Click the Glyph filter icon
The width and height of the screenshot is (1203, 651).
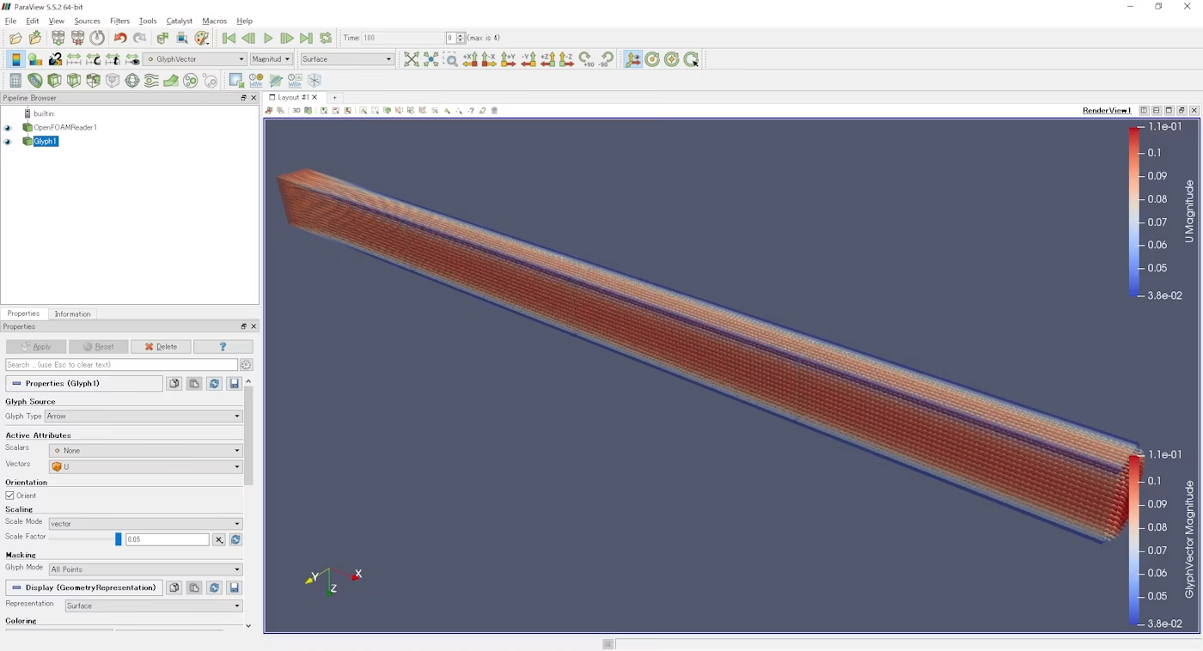pos(131,80)
